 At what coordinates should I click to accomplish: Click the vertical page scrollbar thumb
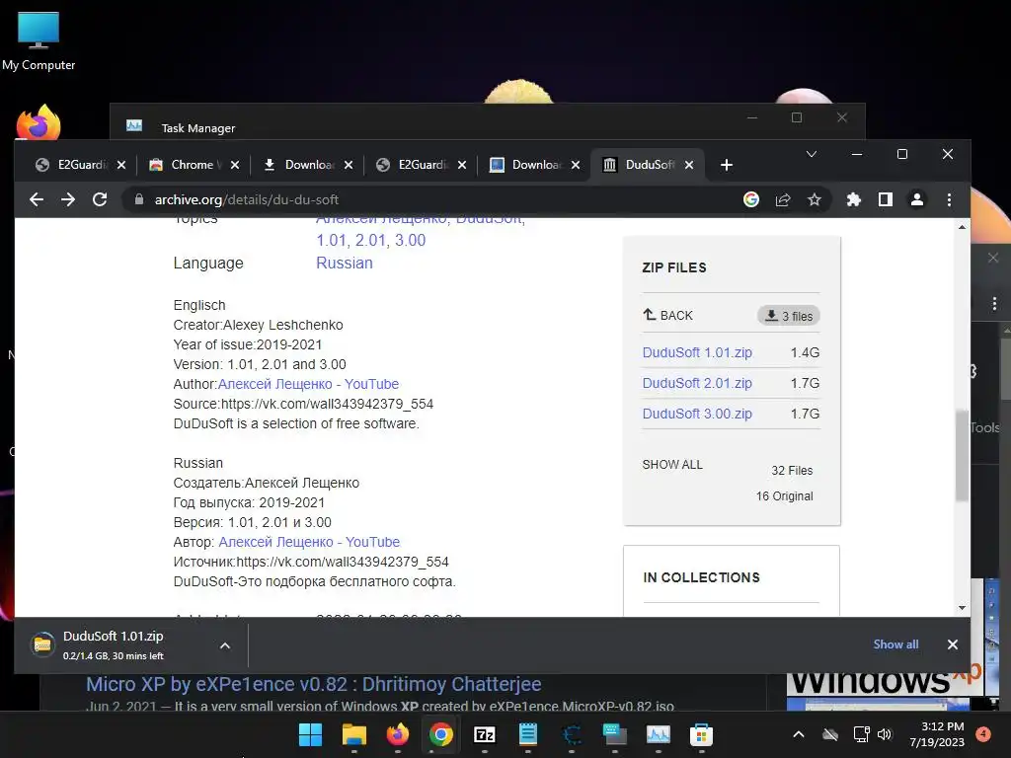coord(962,455)
